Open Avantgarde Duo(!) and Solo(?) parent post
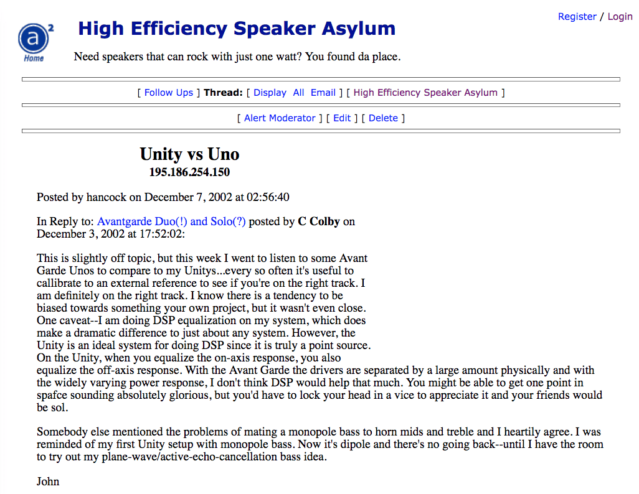639x494 pixels. [171, 221]
